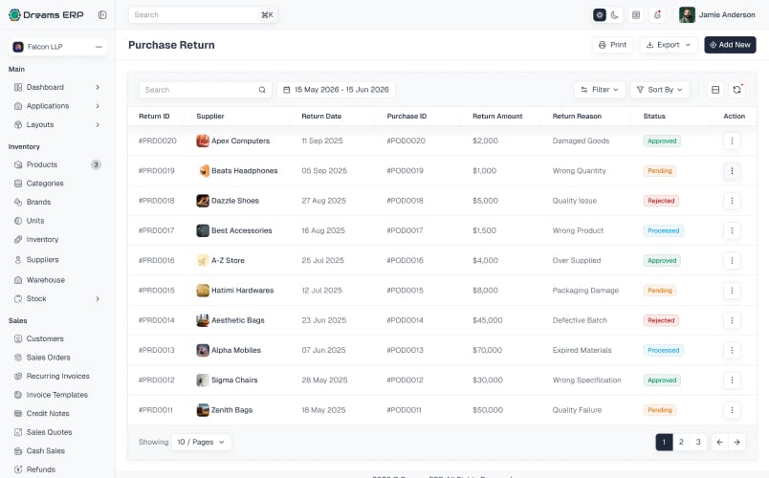Click the Add New button
The height and width of the screenshot is (478, 769).
pos(730,45)
